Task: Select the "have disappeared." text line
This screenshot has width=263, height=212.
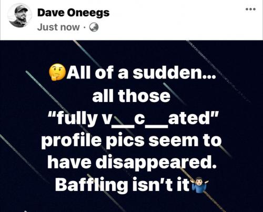Action: pyautogui.click(x=132, y=163)
